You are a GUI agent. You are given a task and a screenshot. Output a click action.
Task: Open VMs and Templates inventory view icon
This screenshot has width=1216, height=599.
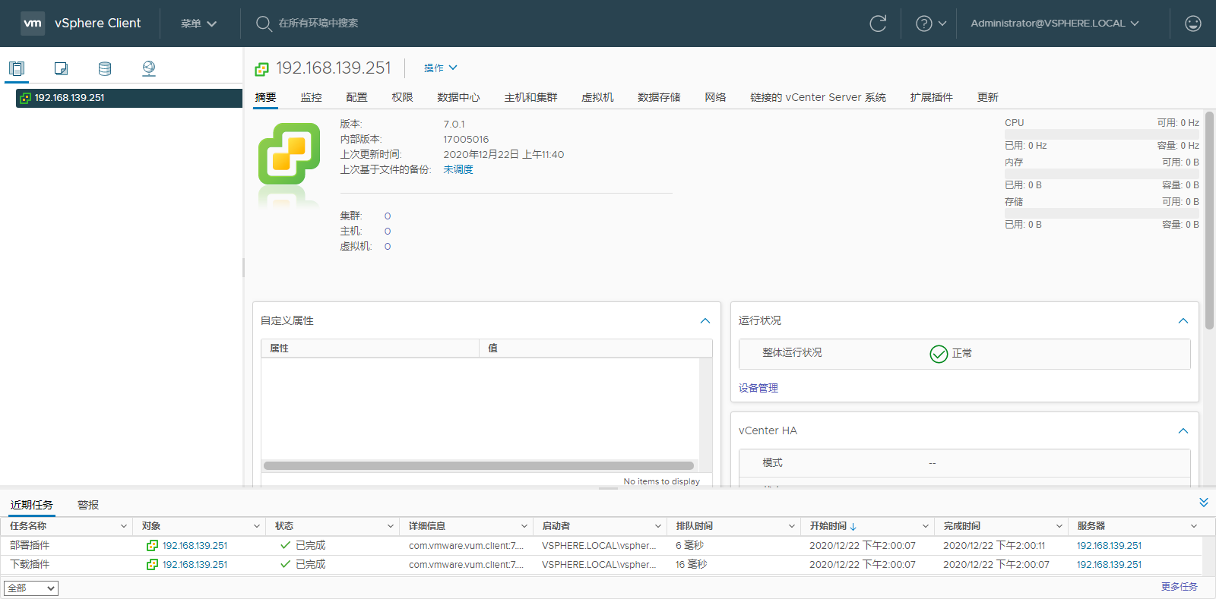(61, 68)
